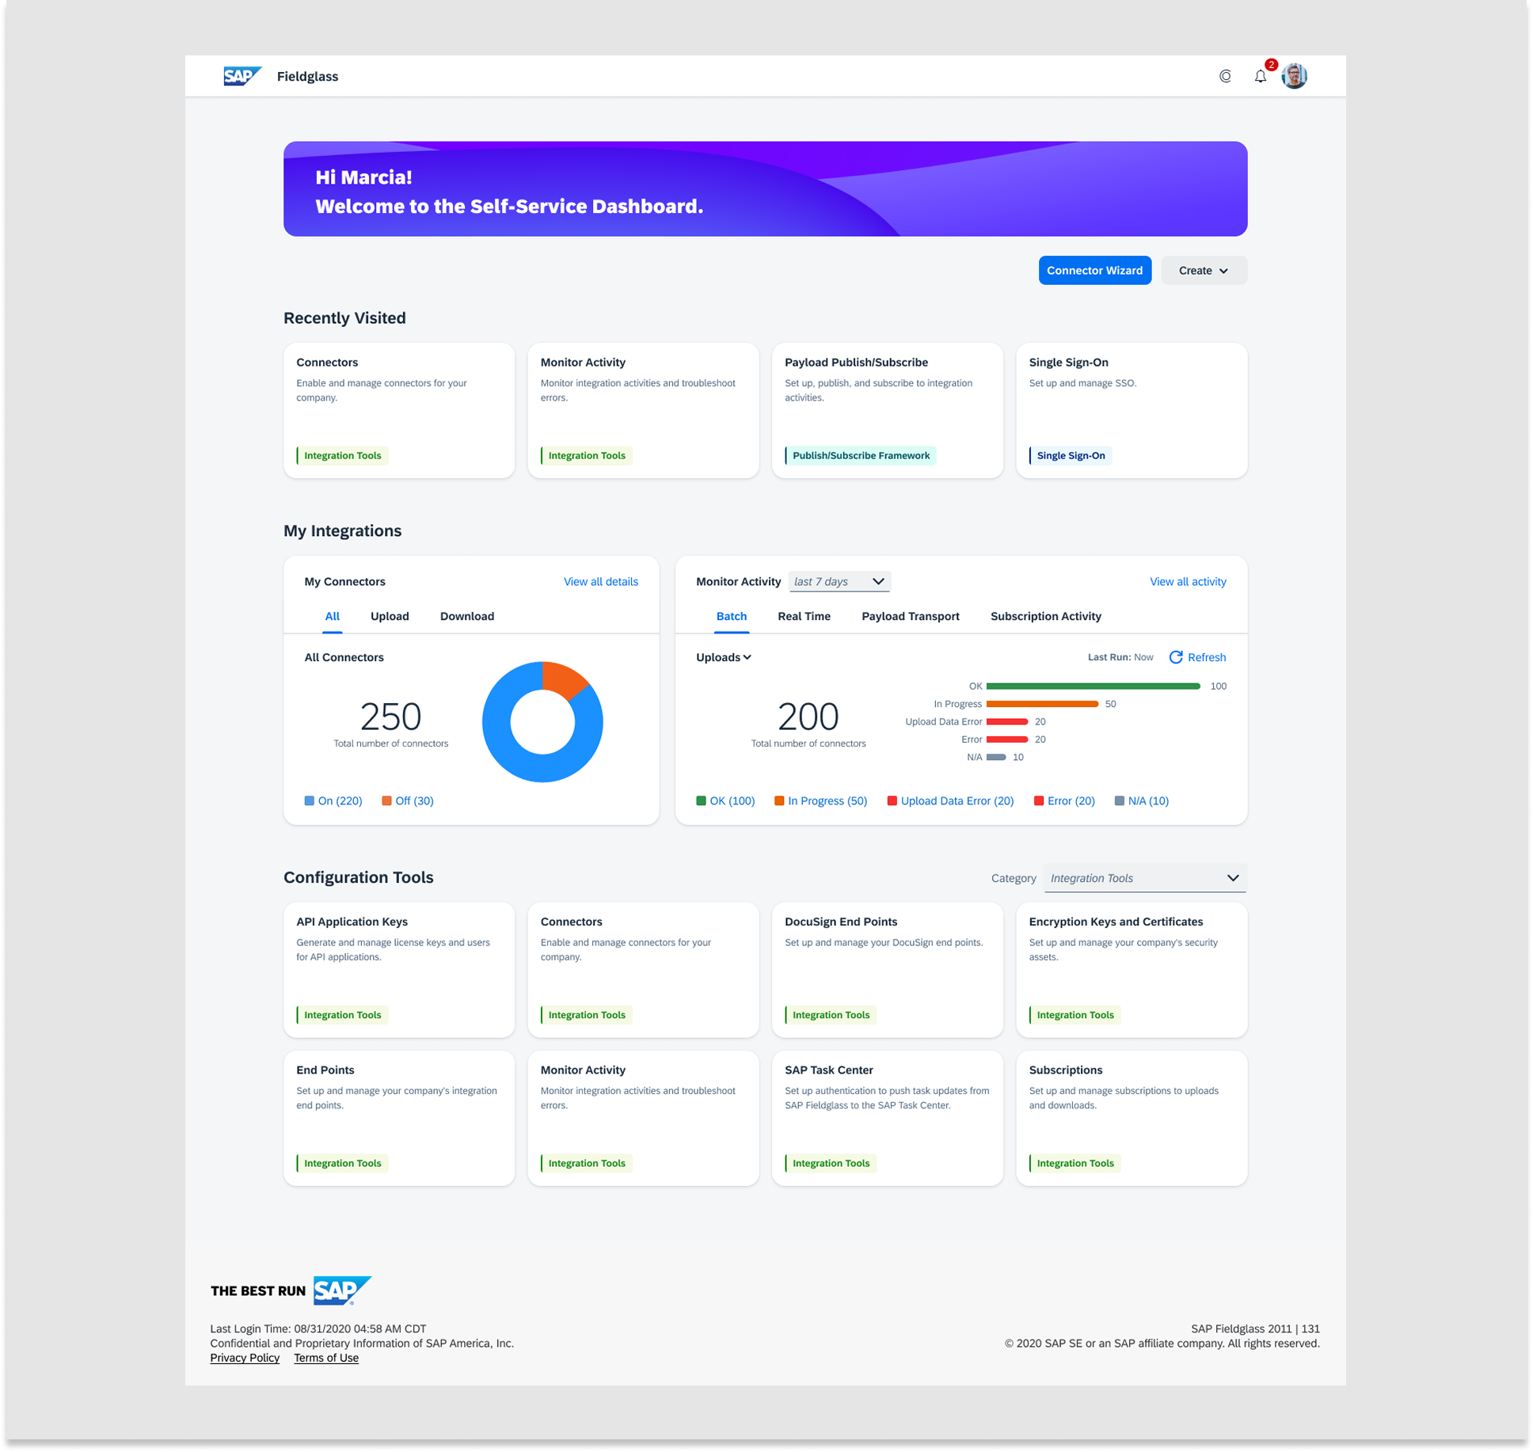This screenshot has width=1533, height=1452.
Task: Click the donut chart of connectors
Action: click(x=542, y=722)
